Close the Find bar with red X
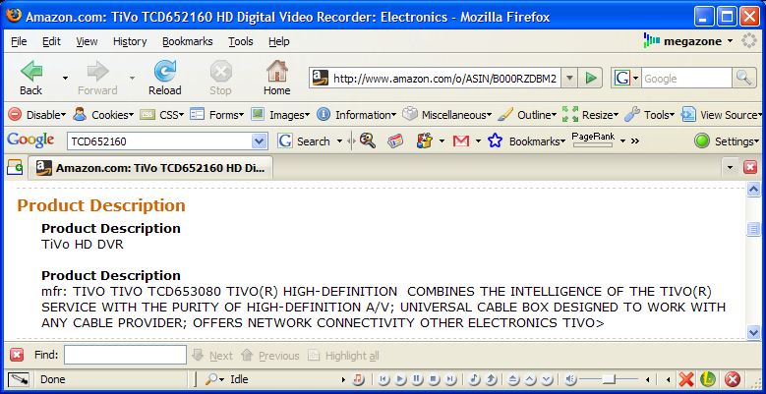The image size is (766, 394). pos(17,355)
